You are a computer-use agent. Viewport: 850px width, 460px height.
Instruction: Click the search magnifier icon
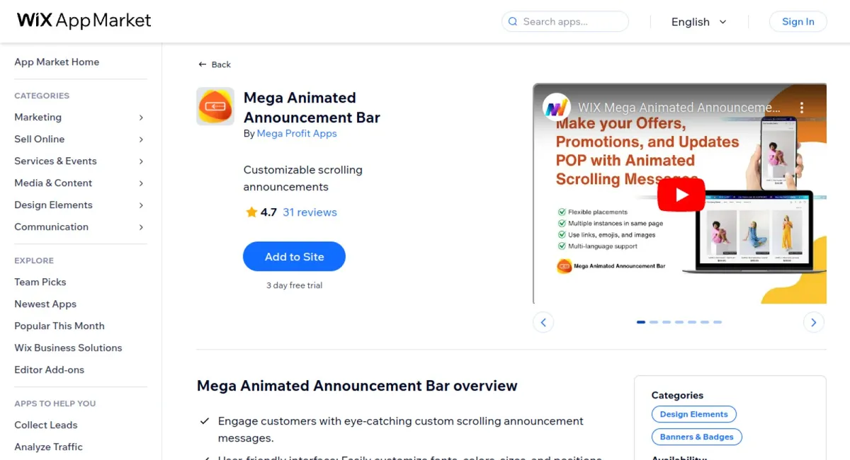tap(513, 22)
